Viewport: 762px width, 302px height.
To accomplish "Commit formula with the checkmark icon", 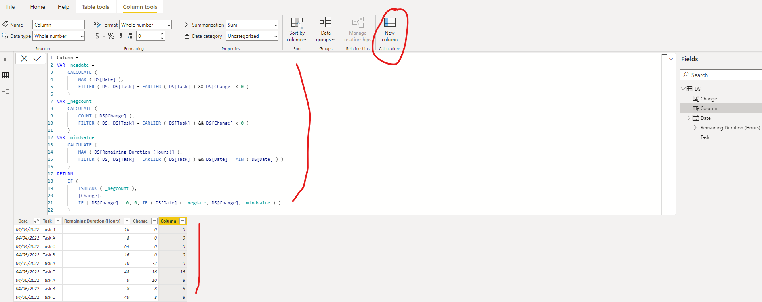I will pyautogui.click(x=38, y=58).
